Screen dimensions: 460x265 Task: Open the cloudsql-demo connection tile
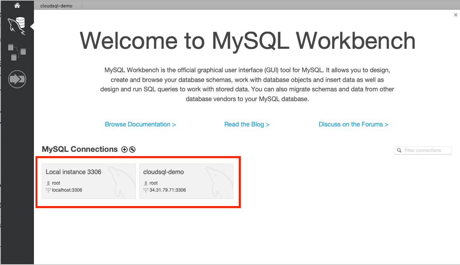tap(186, 181)
